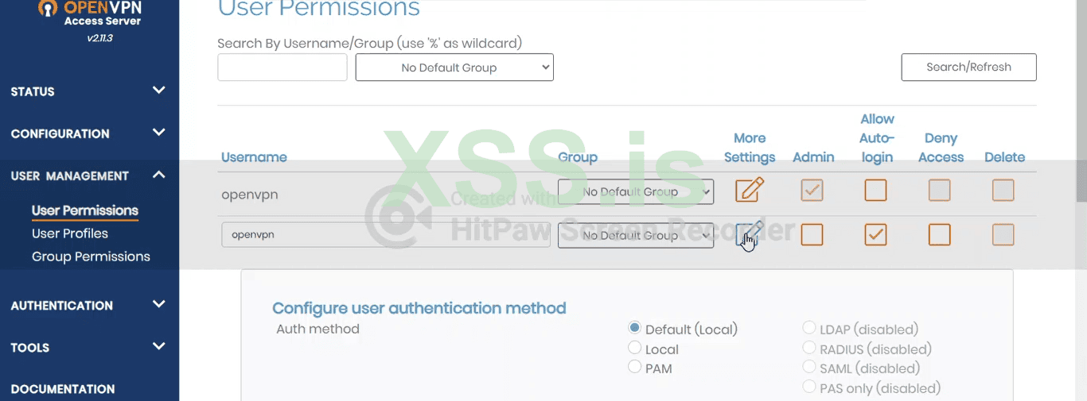Select Default (Local) auth method

(634, 328)
